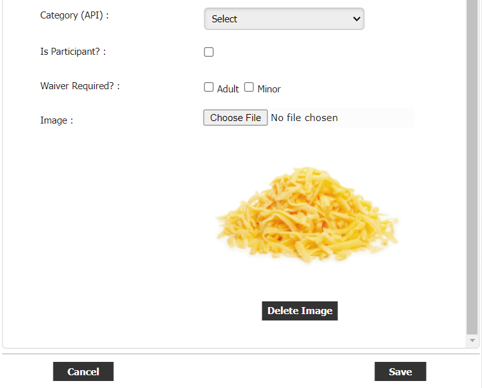482x388 pixels.
Task: Click the Waiver Required? field label
Action: click(x=80, y=86)
